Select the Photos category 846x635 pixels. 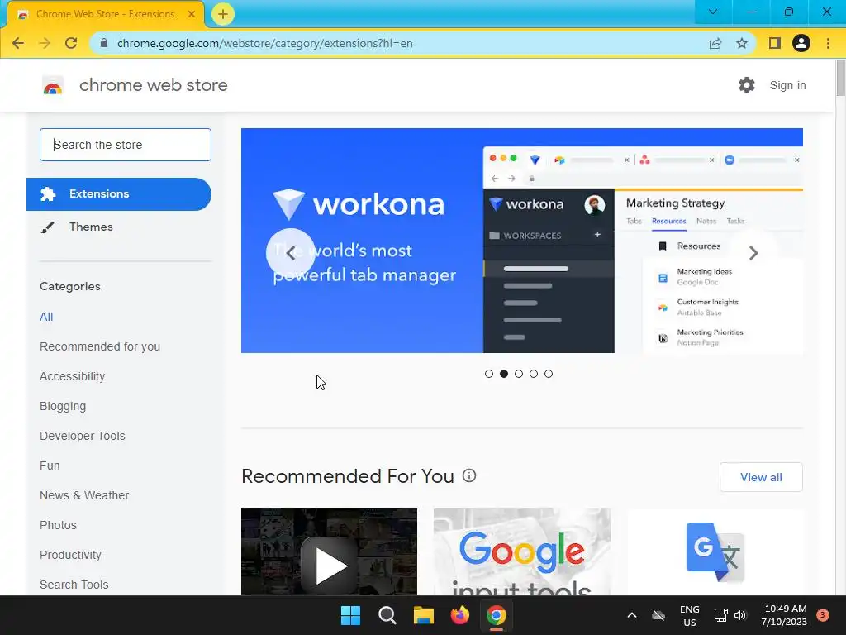point(59,525)
